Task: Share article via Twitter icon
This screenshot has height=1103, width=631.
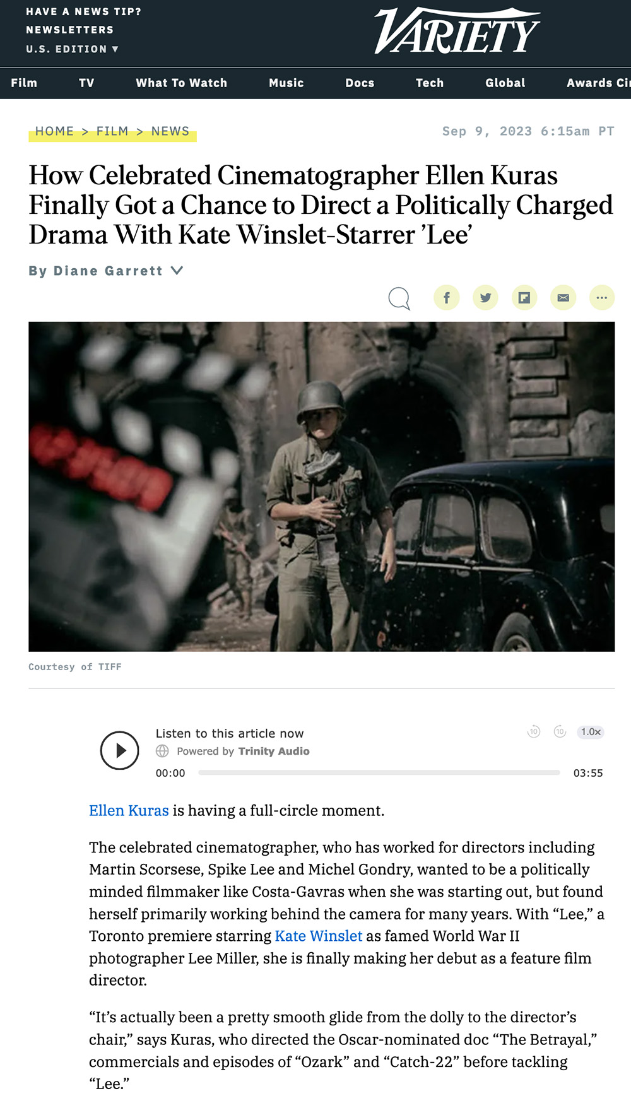Action: point(485,297)
